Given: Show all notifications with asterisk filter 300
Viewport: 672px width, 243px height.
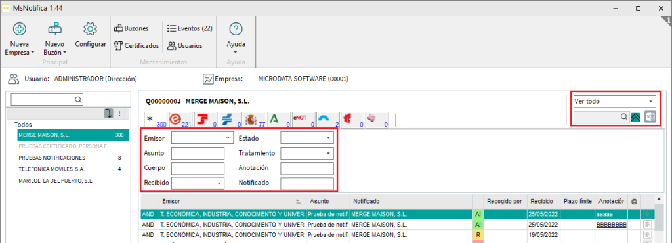Looking at the screenshot, I should [x=156, y=120].
